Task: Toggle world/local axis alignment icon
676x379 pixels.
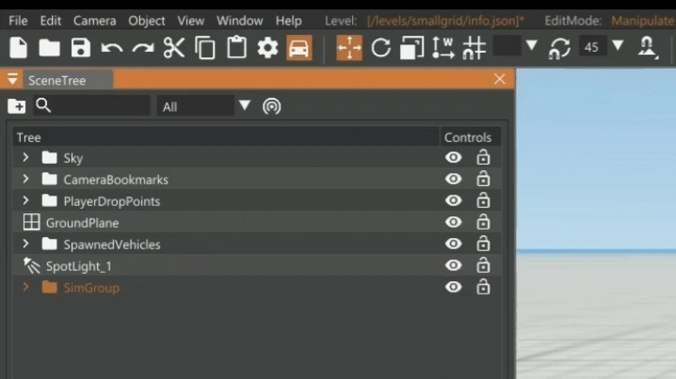Action: [x=443, y=47]
